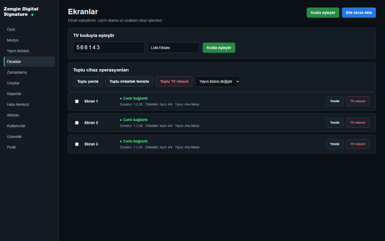Open the Medya section

(x=29, y=40)
